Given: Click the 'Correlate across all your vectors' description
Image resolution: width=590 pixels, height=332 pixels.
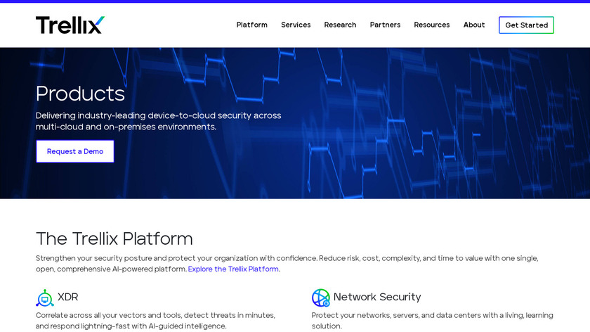Looking at the screenshot, I should 155,320.
